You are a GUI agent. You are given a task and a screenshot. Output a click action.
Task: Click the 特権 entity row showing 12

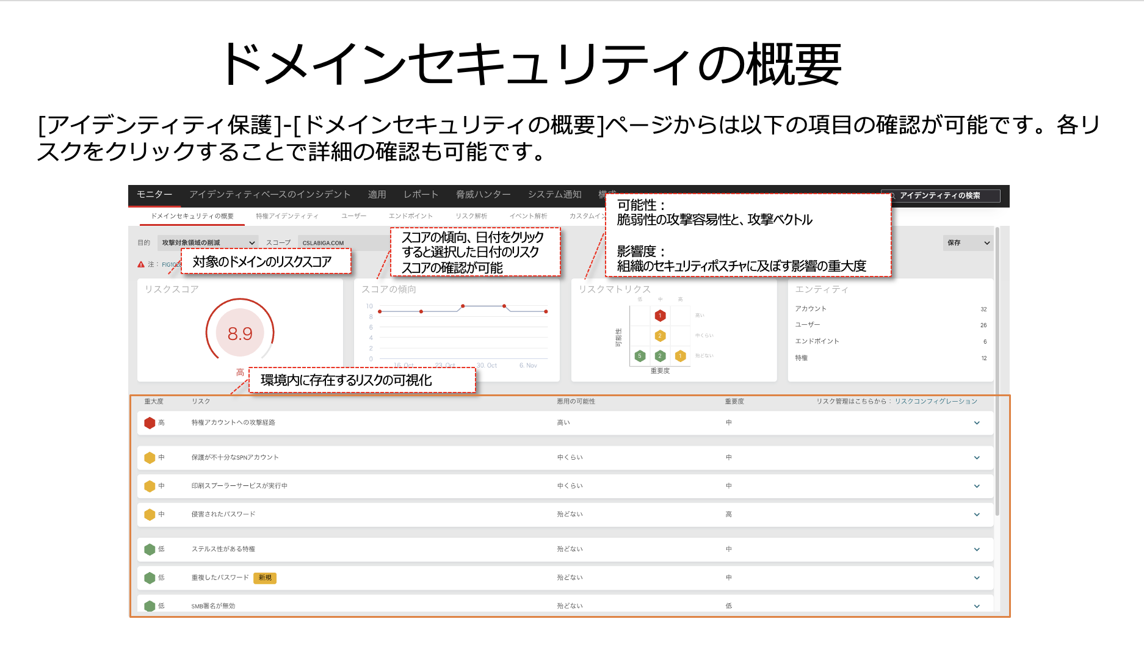pos(891,358)
